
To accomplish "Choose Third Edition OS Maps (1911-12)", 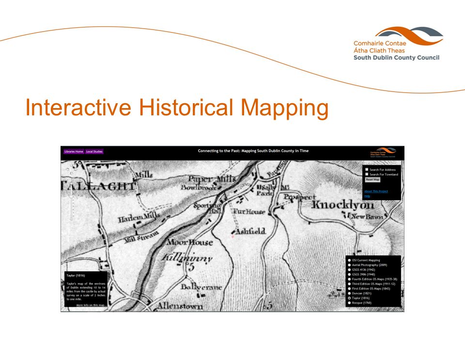I will (x=349, y=284).
